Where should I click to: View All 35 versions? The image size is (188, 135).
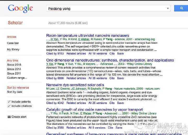pyautogui.click(x=98, y=78)
